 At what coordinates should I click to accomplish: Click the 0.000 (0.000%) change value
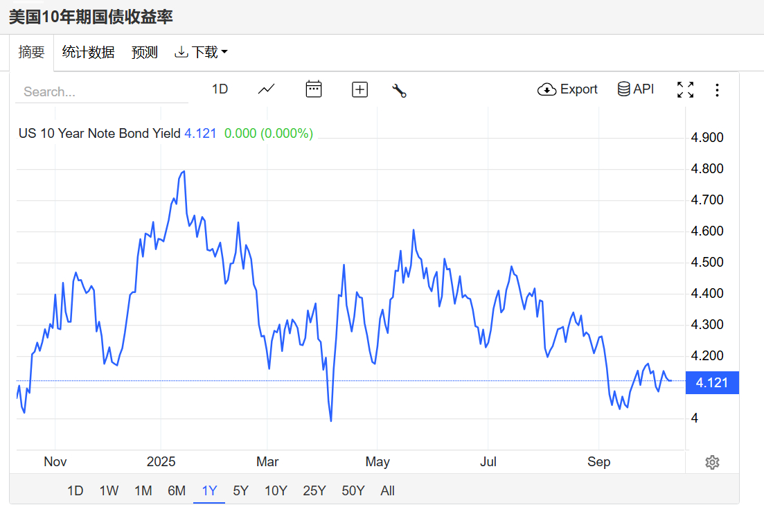pos(269,134)
